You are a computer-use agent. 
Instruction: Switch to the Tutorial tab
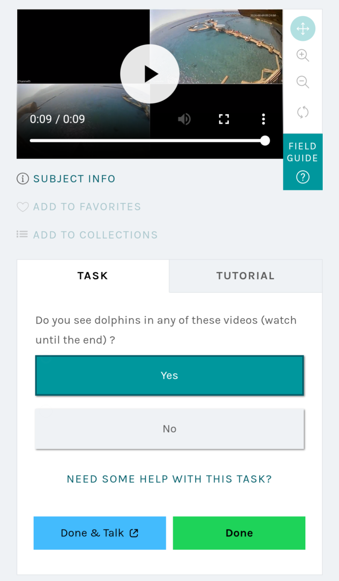click(x=246, y=276)
